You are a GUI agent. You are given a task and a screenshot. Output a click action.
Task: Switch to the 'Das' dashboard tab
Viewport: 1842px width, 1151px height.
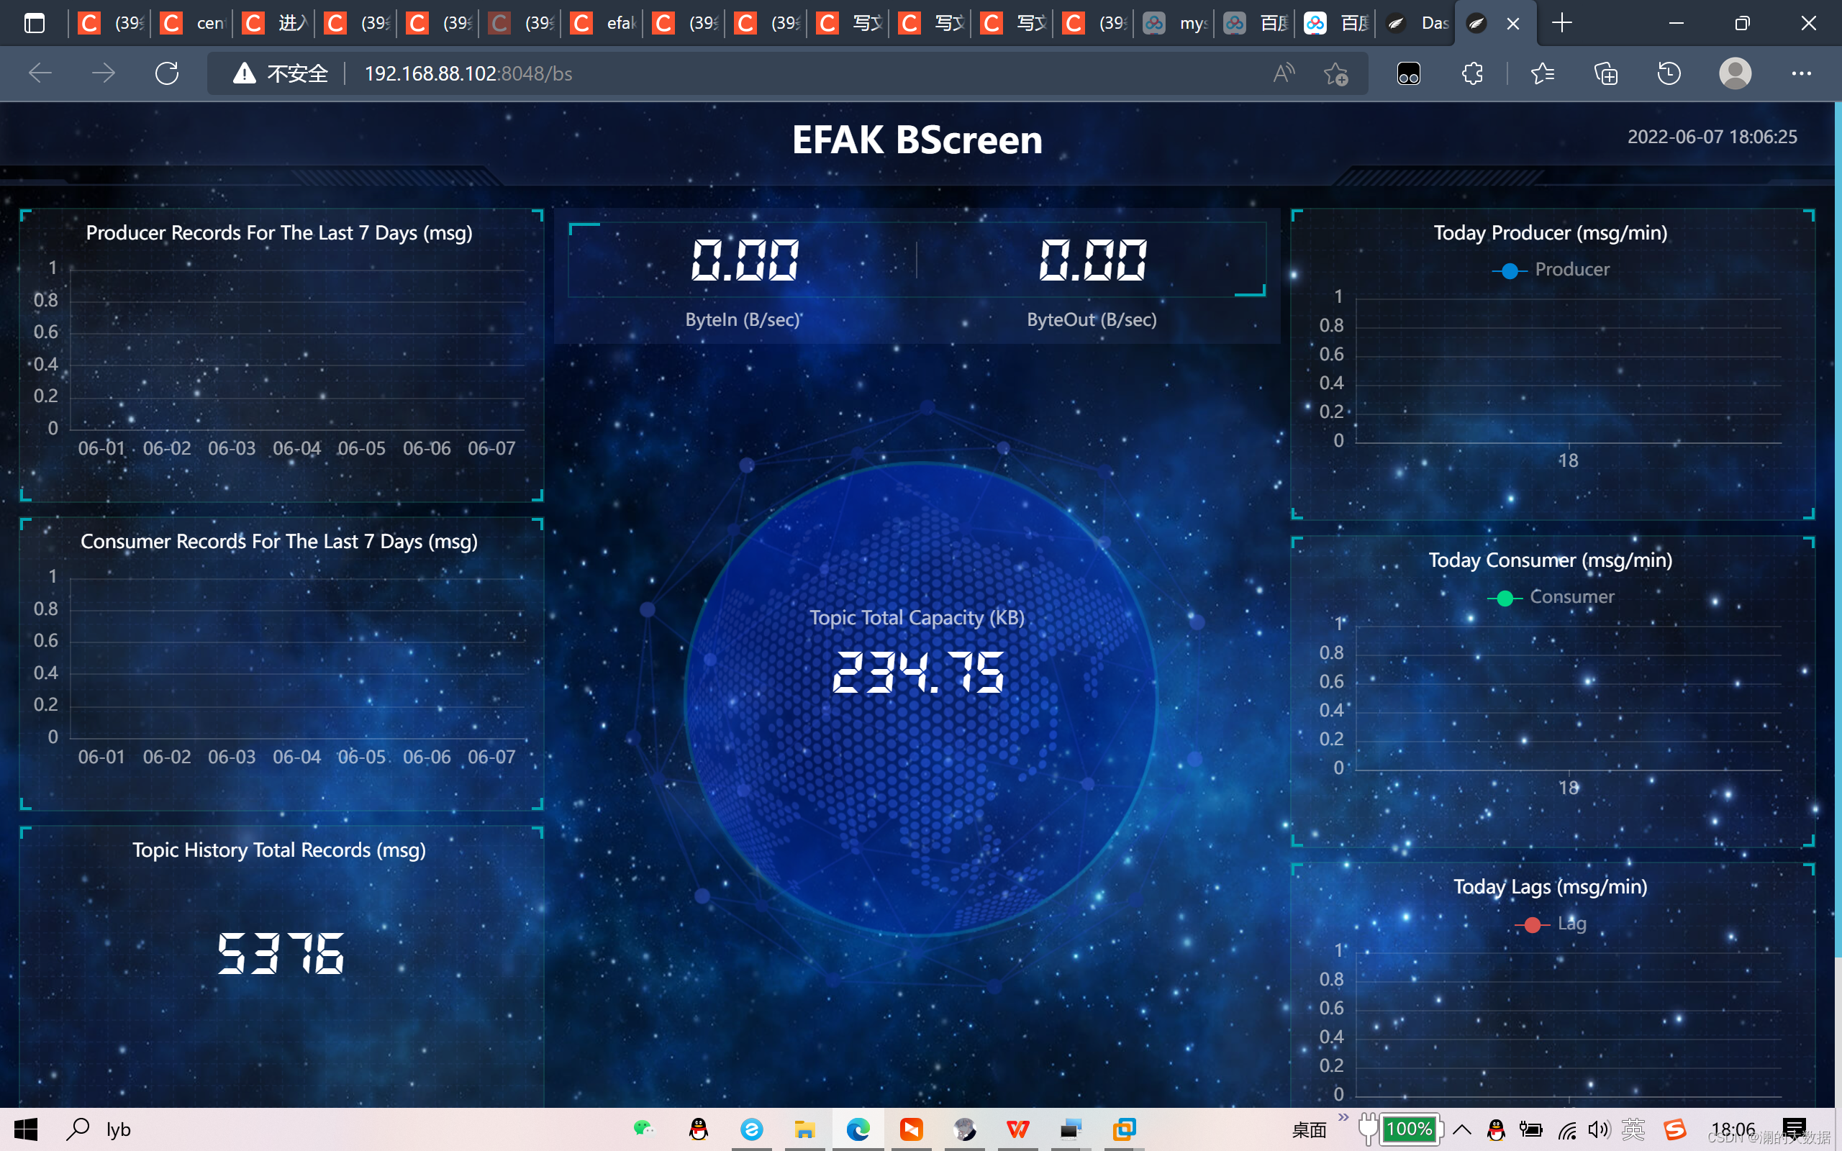pos(1417,24)
